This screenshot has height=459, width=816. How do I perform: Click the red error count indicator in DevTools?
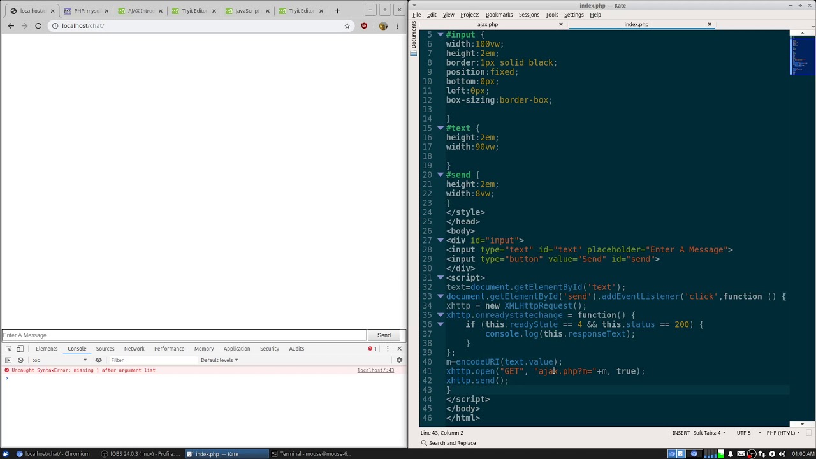pos(372,349)
